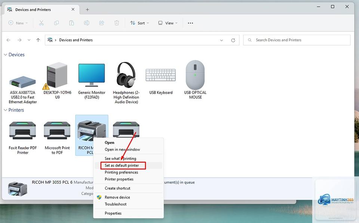Open the Sort dropdown menu
This screenshot has height=223, width=359.
pyautogui.click(x=139, y=23)
